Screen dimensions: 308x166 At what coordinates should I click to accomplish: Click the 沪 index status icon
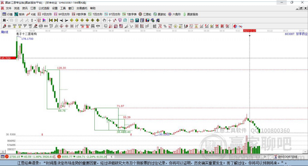[x=7, y=157]
